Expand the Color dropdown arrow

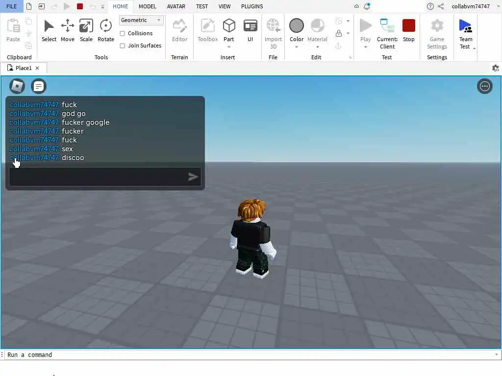pyautogui.click(x=297, y=47)
